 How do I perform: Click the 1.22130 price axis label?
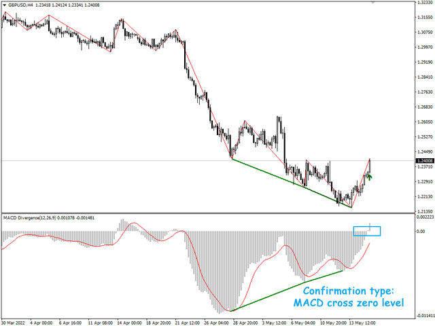(425, 196)
